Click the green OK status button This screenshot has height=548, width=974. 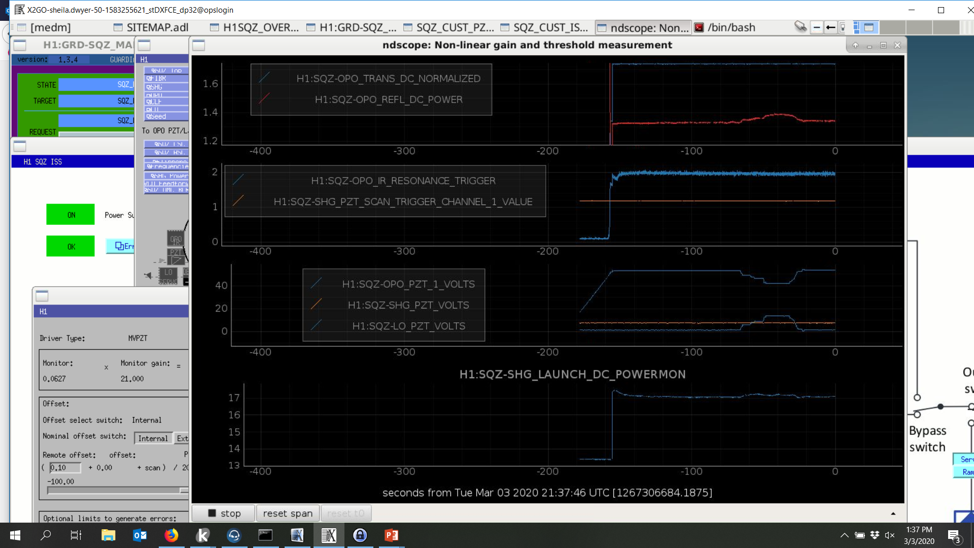pyautogui.click(x=71, y=247)
